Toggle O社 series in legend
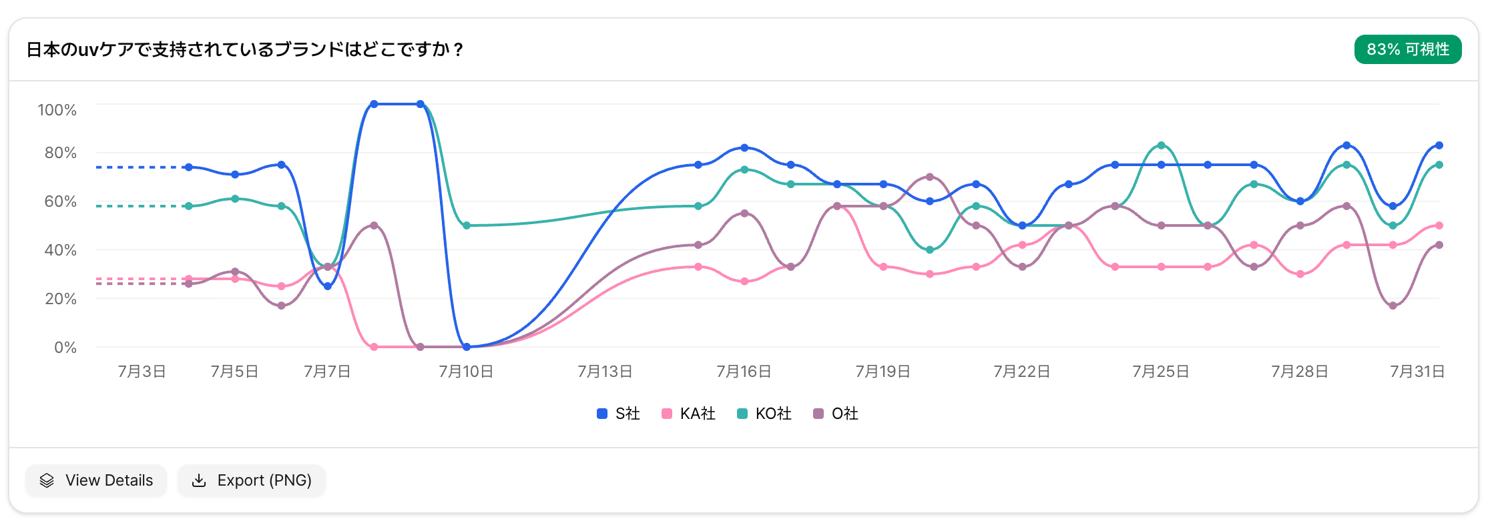Image resolution: width=1498 pixels, height=531 pixels. [836, 414]
